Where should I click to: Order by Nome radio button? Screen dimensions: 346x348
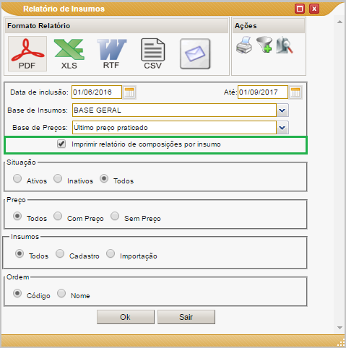pos(61,293)
